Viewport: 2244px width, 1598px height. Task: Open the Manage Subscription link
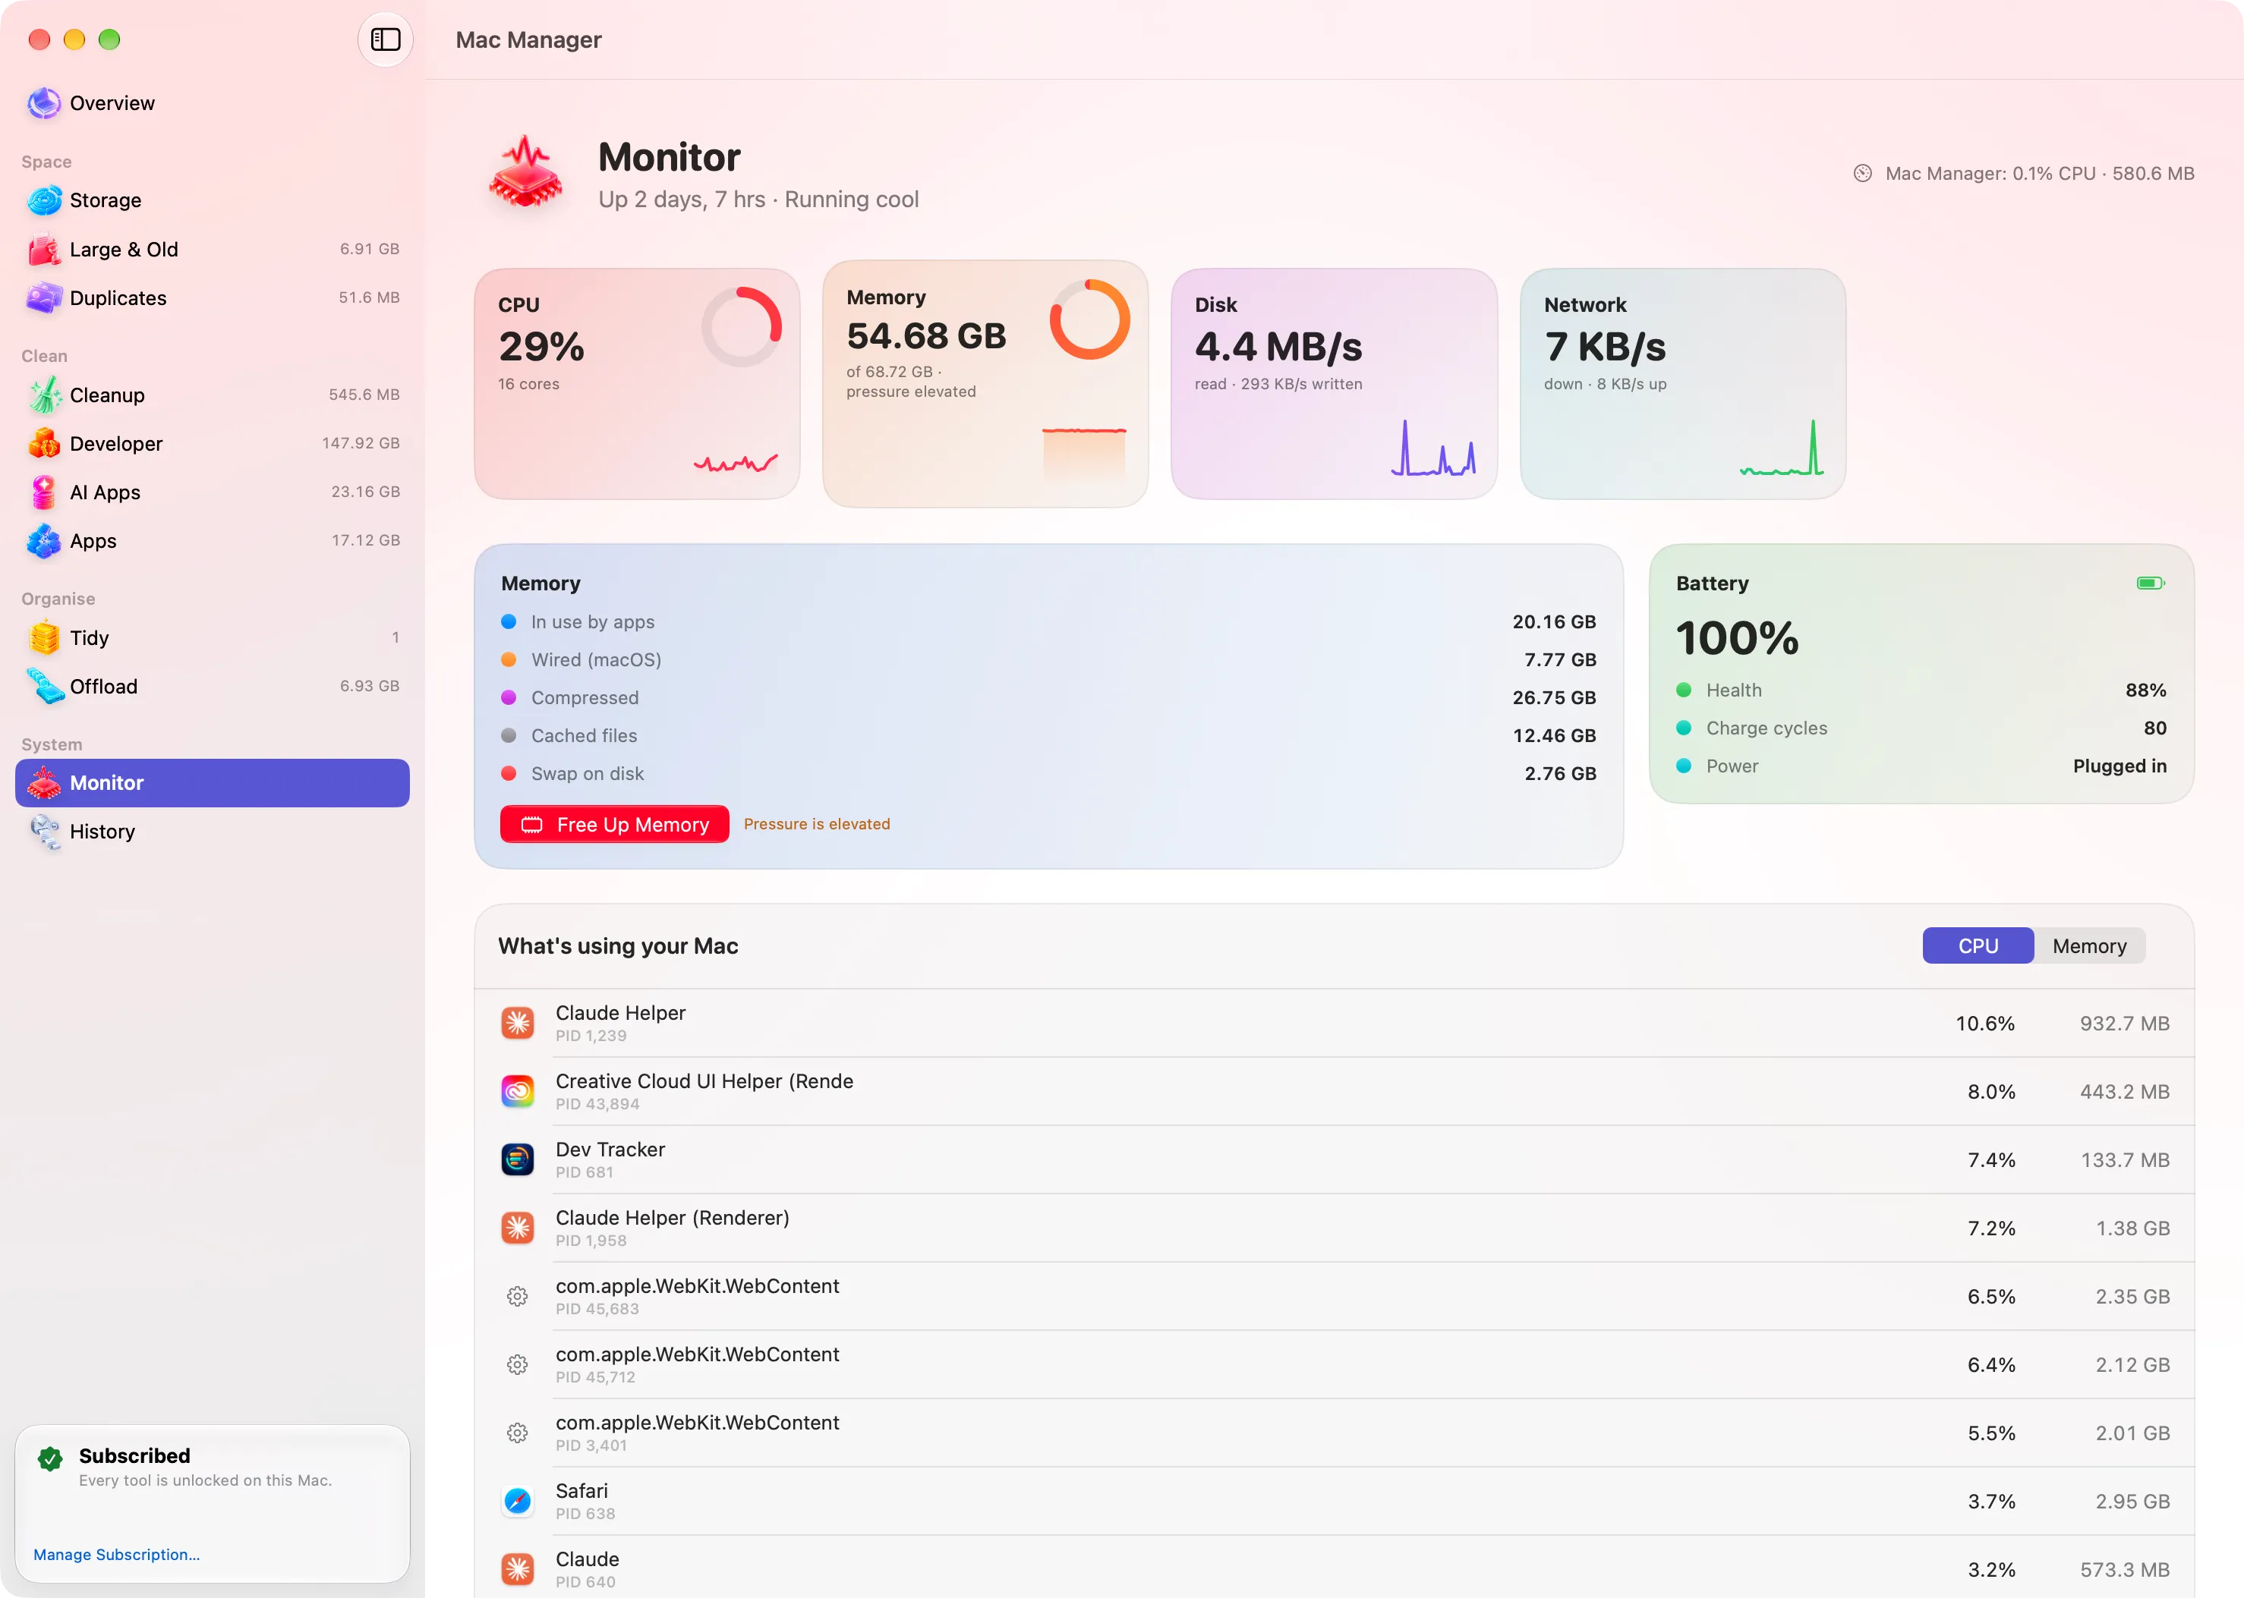click(x=116, y=1555)
